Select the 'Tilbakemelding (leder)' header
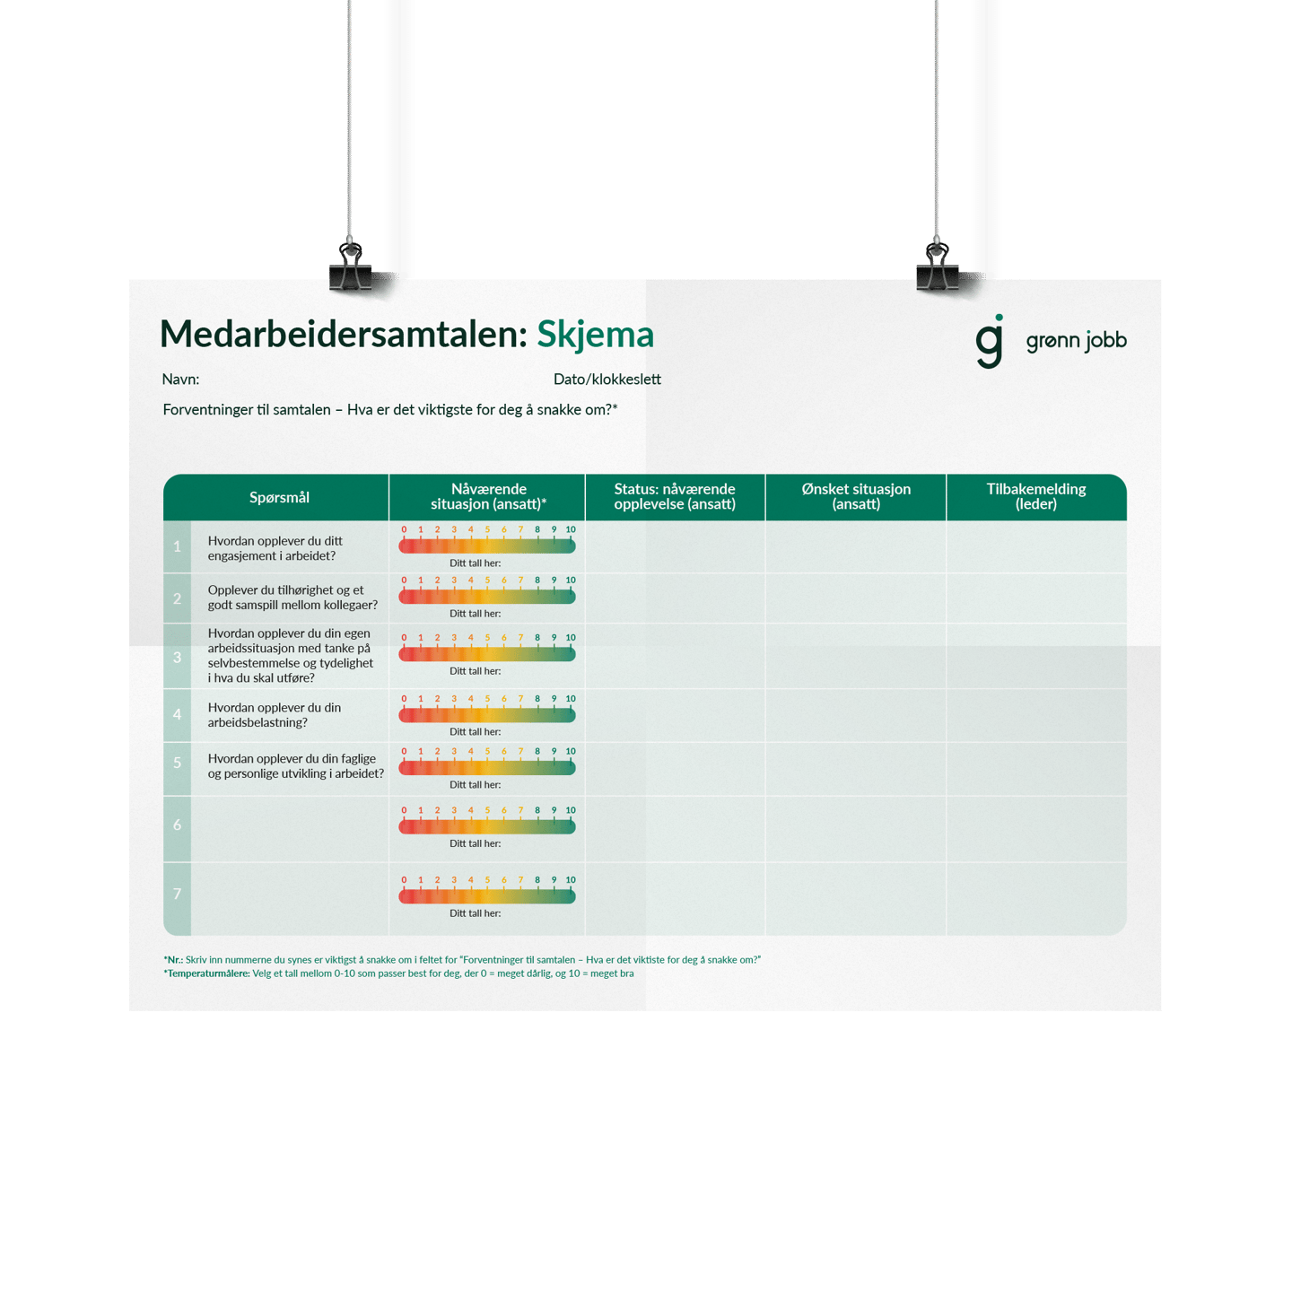This screenshot has width=1292, height=1292. (x=1036, y=497)
